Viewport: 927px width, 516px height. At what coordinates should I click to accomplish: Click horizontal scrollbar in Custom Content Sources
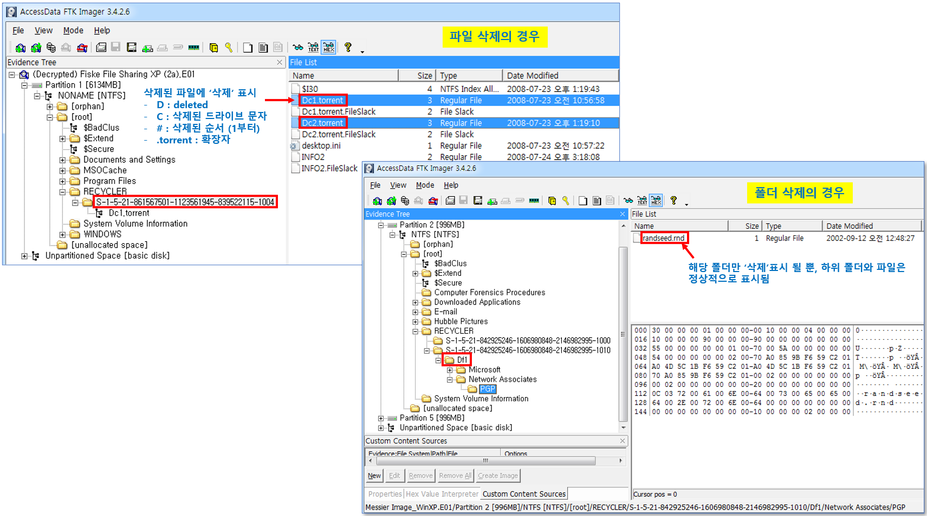coord(485,461)
